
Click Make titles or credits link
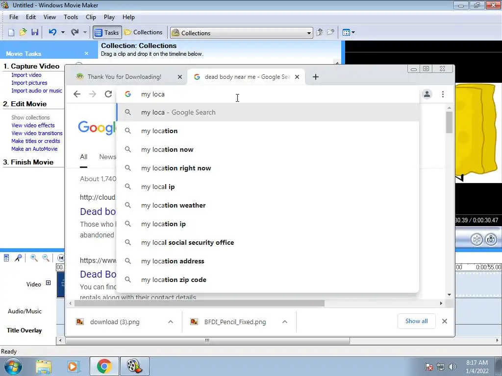[35, 141]
